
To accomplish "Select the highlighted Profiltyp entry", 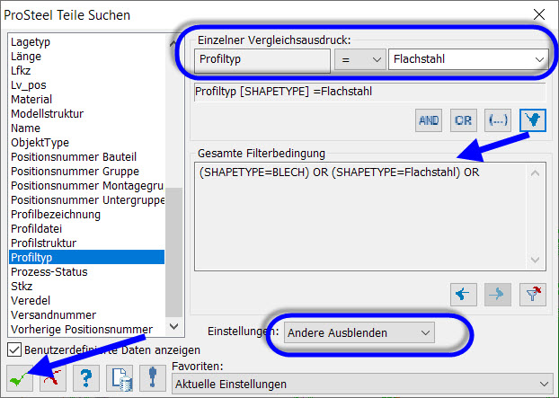I will click(86, 257).
